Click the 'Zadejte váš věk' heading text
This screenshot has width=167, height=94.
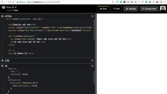tap(21, 25)
